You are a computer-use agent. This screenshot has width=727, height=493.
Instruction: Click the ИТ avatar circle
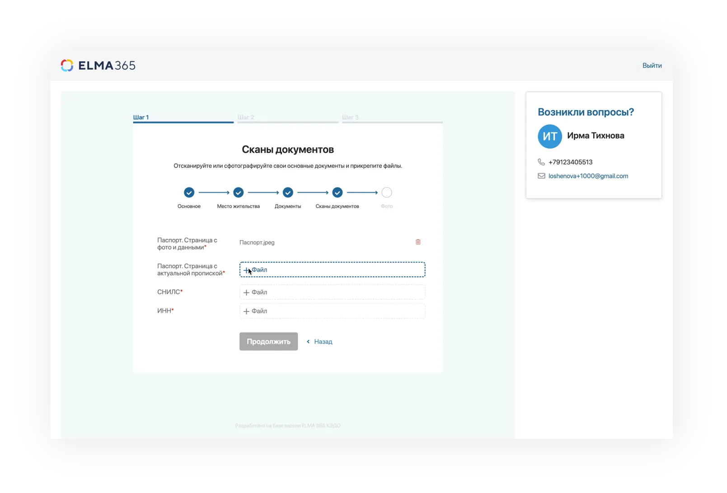coord(549,136)
